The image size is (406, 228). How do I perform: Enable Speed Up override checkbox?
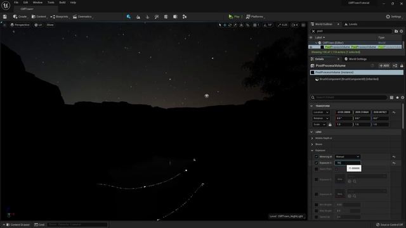(x=316, y=217)
